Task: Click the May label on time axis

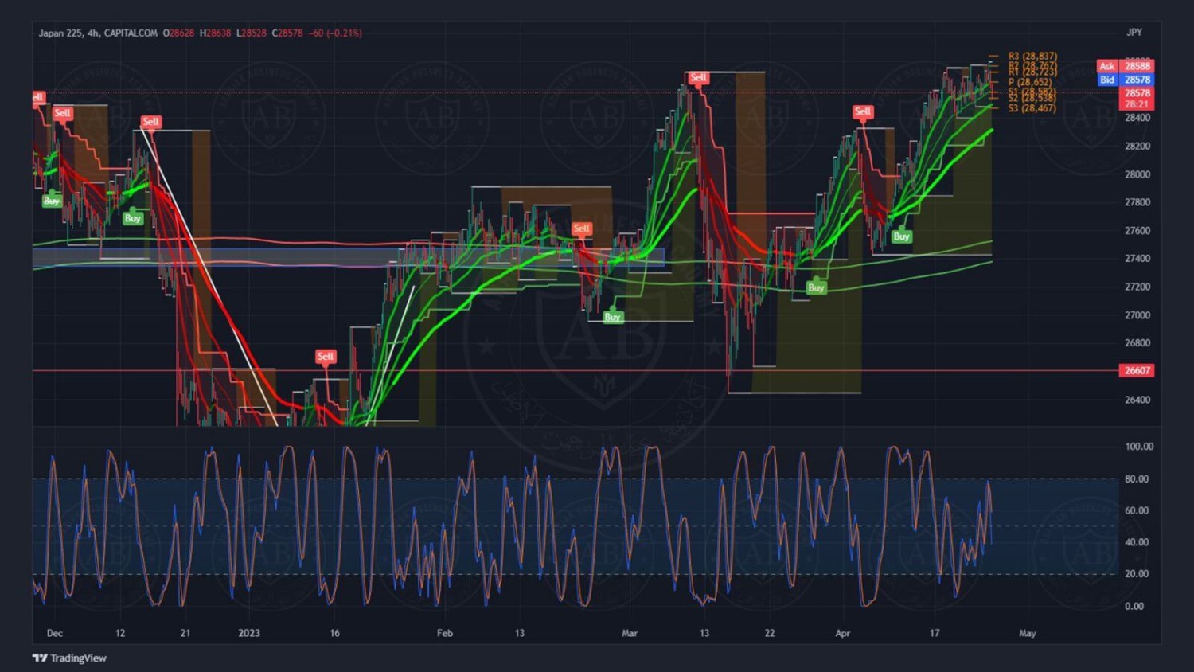Action: pos(1028,634)
